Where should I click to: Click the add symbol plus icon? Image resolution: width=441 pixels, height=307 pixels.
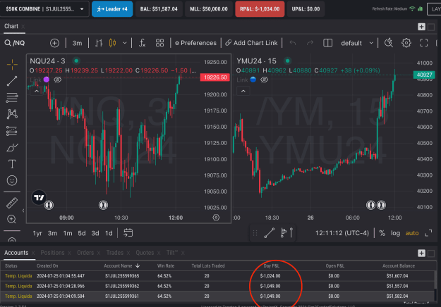pos(54,43)
